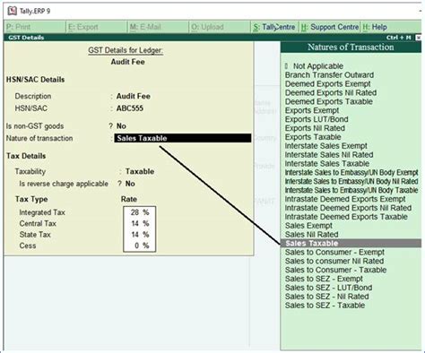Click the O: Upload toolbar button
Screen dimensions: 425x353
coord(221,27)
